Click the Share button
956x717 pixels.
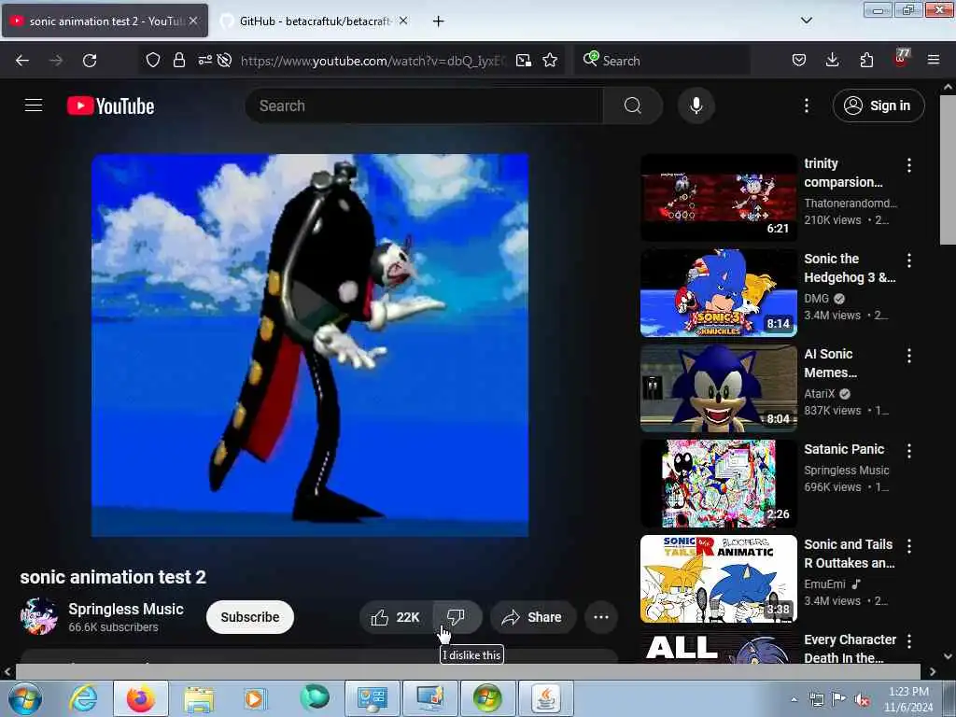(533, 617)
